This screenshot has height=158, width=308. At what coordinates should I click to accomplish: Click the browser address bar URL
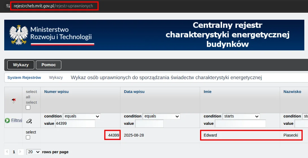(x=53, y=6)
